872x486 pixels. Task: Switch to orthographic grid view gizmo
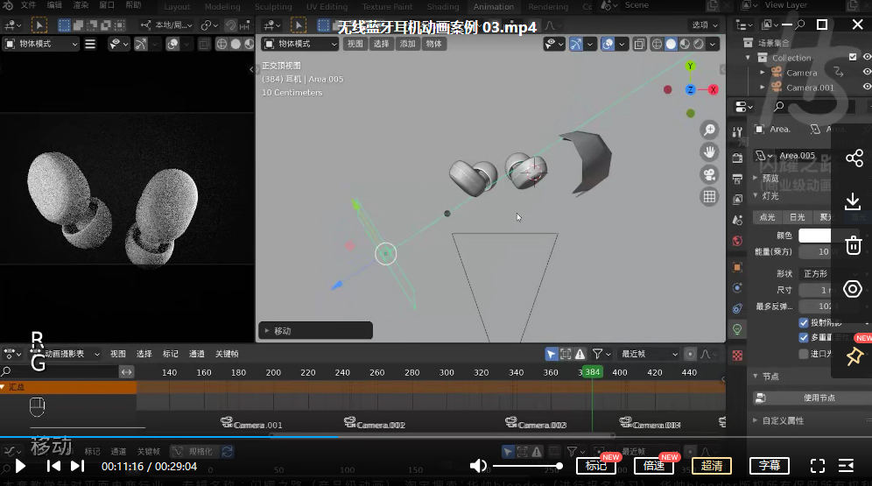[x=709, y=196]
